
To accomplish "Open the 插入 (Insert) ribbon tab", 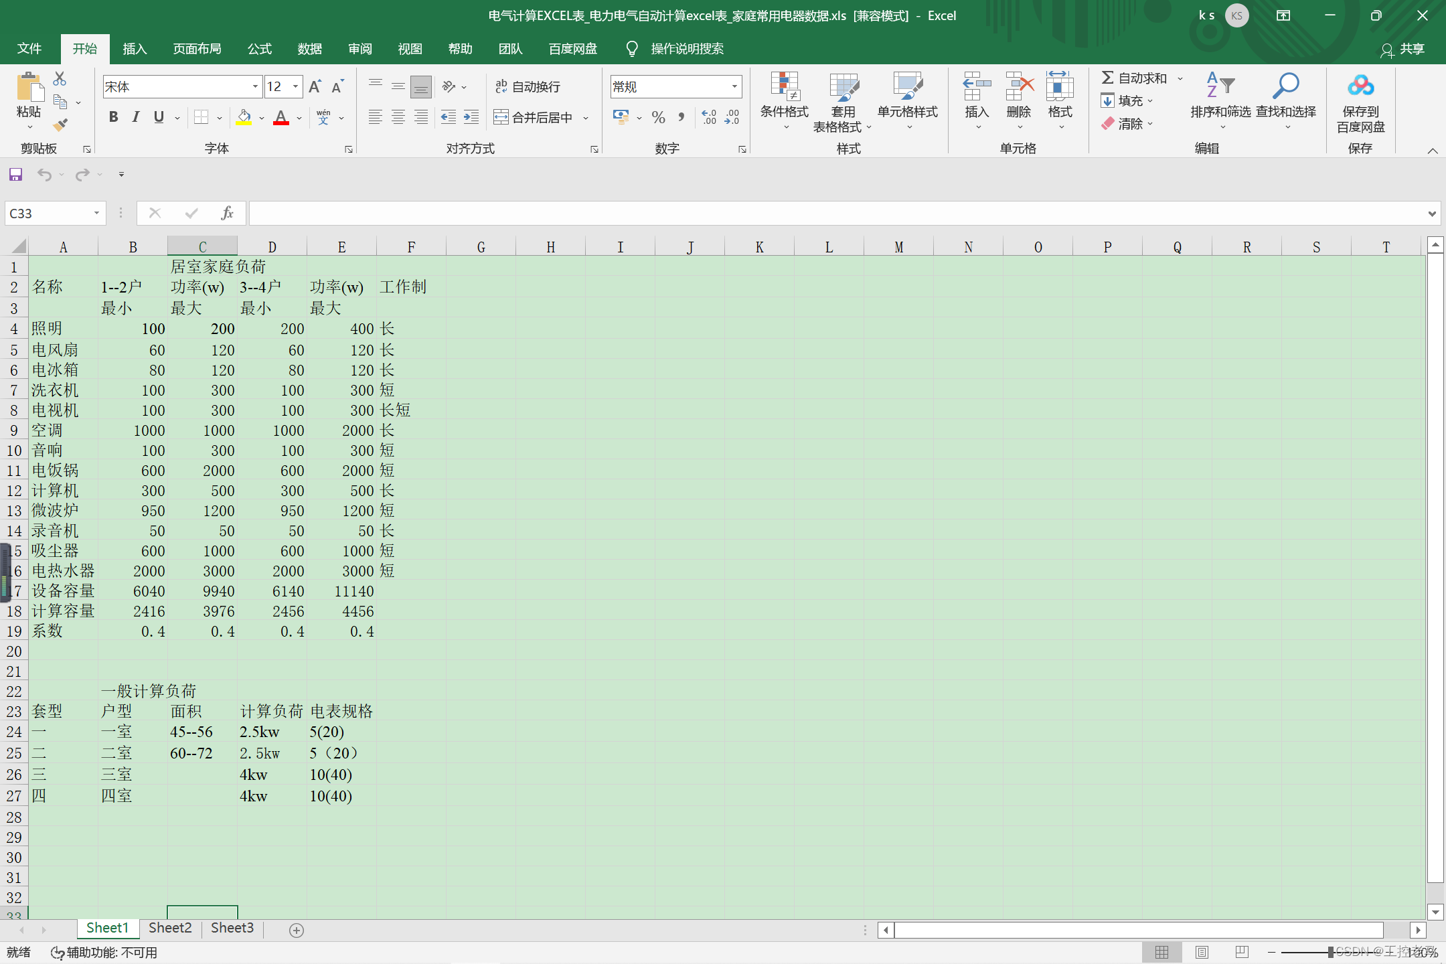I will pos(134,49).
